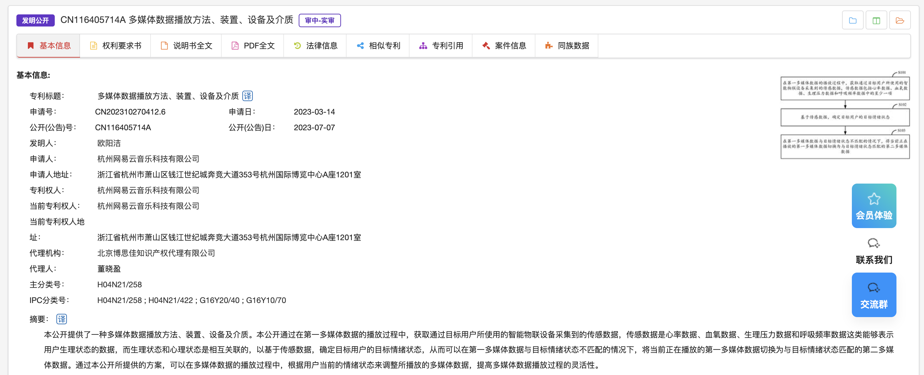
Task: Enlarge the patent flowchart thumbnail
Action: [x=845, y=115]
